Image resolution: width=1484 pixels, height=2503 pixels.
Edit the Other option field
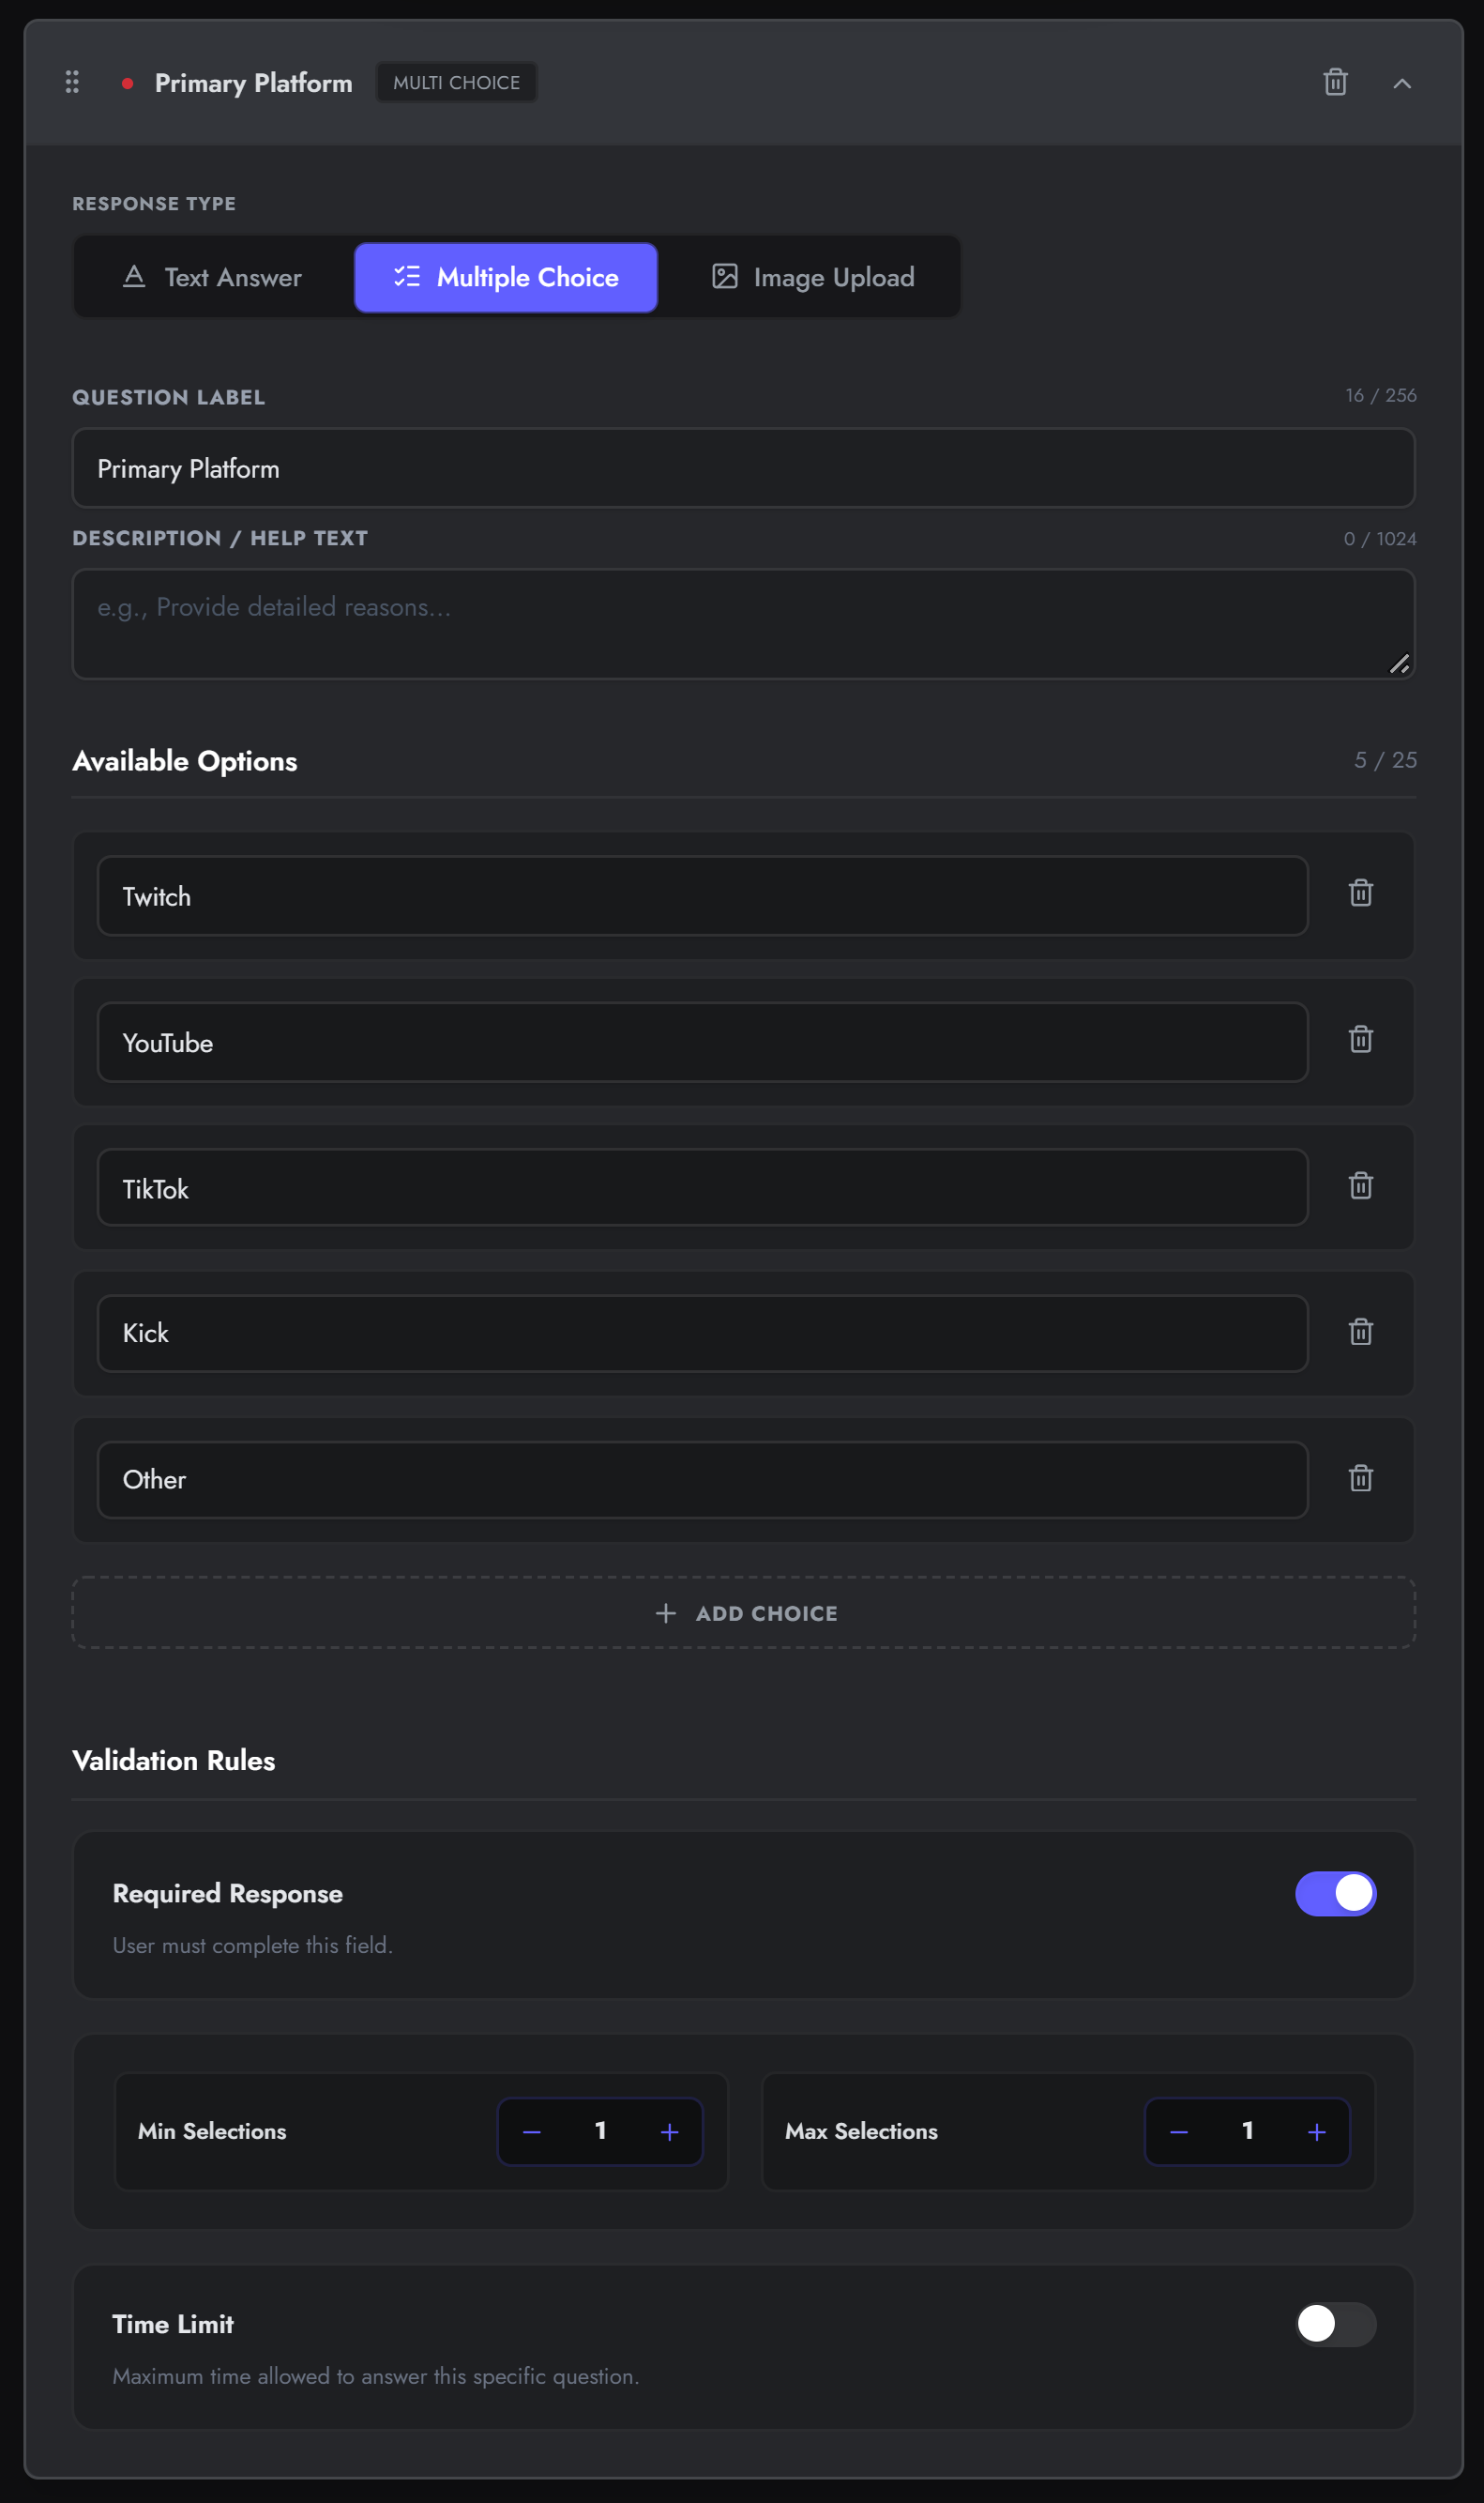pos(702,1480)
